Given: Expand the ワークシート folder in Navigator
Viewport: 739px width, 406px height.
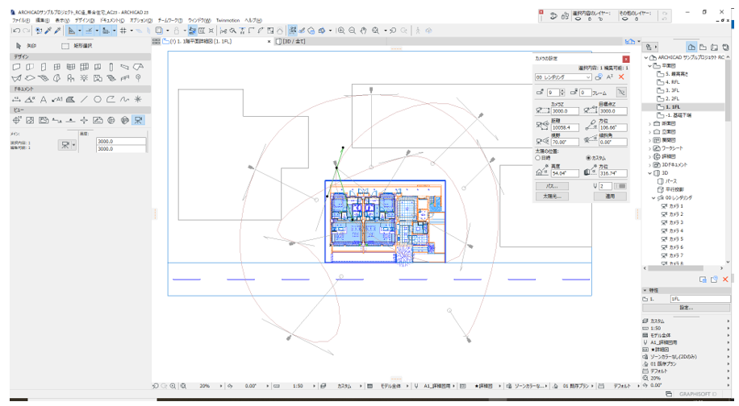Looking at the screenshot, I should (x=650, y=148).
